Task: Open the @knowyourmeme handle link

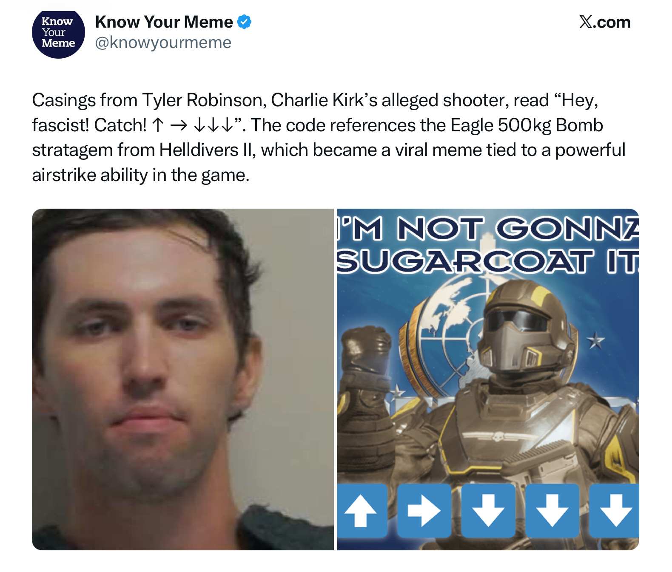Action: pyautogui.click(x=163, y=42)
